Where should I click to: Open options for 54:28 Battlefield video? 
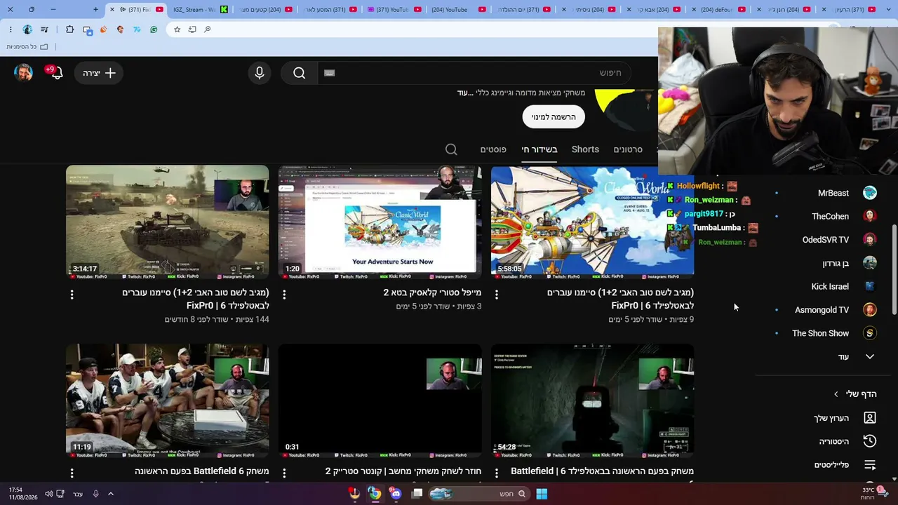(497, 473)
